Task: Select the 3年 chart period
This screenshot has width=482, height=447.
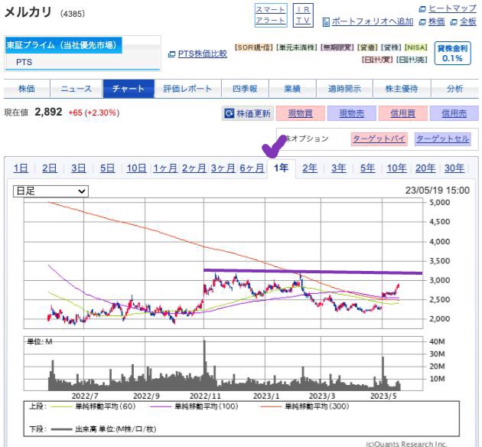Action: click(339, 168)
